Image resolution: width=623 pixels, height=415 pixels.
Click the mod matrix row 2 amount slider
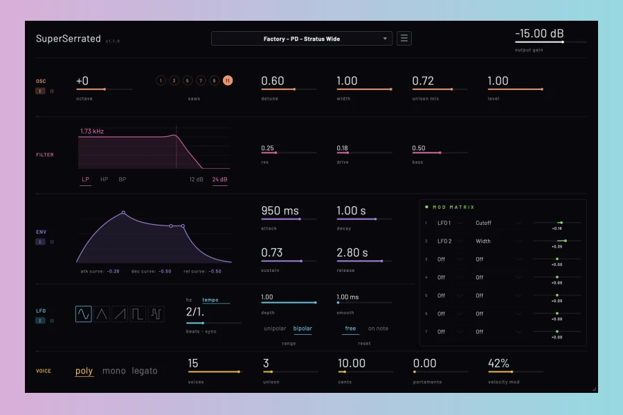(x=557, y=241)
